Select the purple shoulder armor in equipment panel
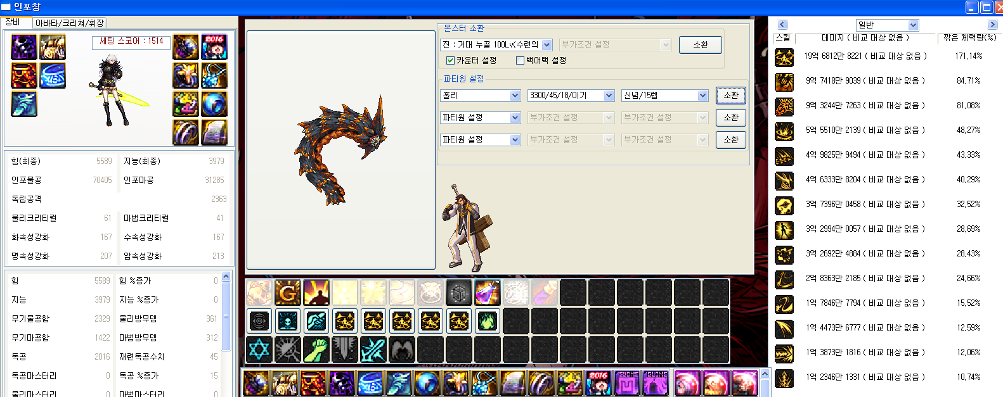The height and width of the screenshot is (397, 1003). click(24, 47)
